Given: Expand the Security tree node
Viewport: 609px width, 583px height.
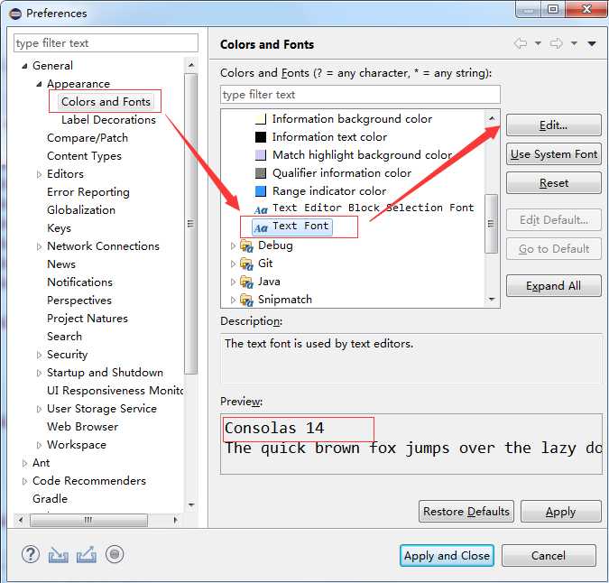Looking at the screenshot, I should pyautogui.click(x=39, y=355).
